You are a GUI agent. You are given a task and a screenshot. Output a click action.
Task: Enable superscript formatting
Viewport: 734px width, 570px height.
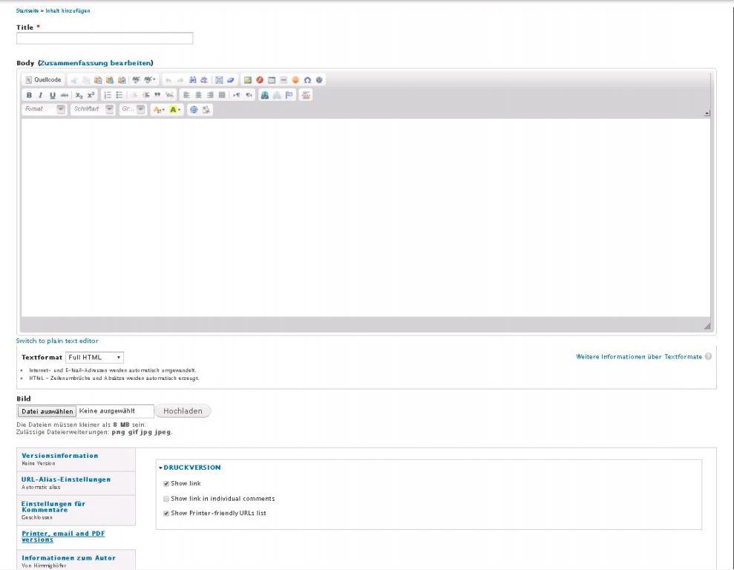pos(91,95)
